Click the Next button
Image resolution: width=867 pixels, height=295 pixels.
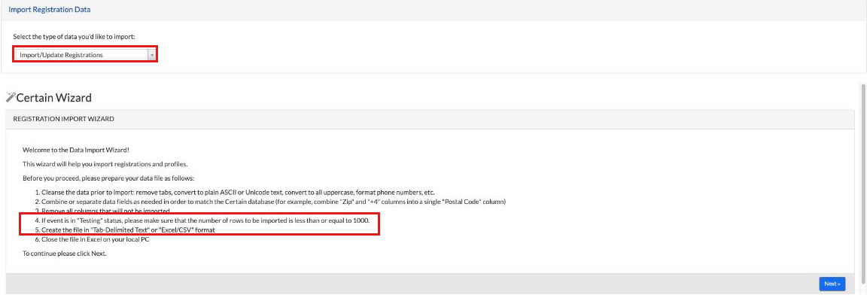[832, 284]
